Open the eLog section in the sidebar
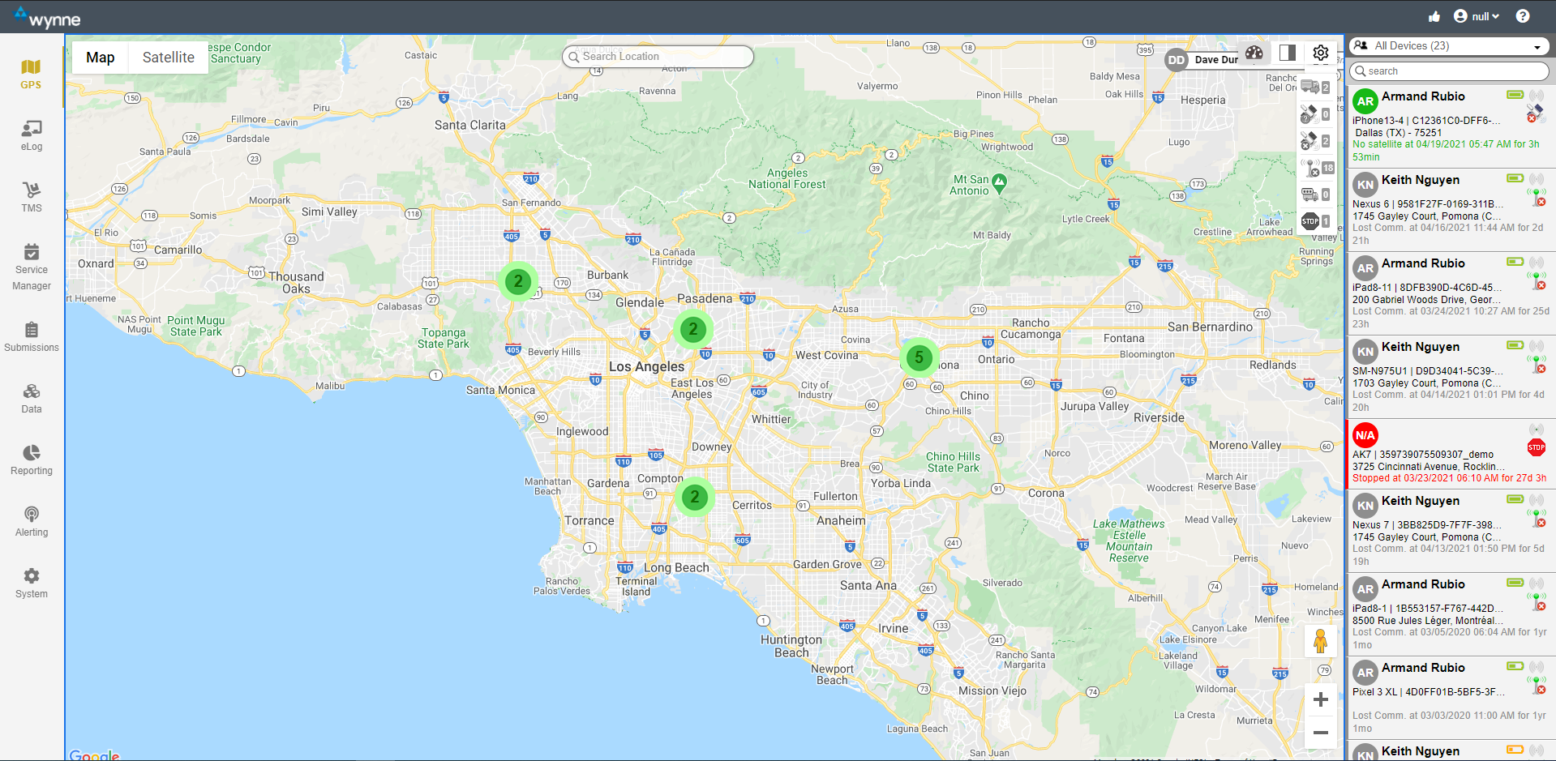 31,134
